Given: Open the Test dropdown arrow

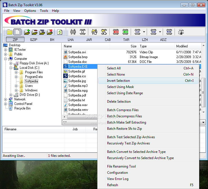Looking at the screenshot, I should (160, 32).
